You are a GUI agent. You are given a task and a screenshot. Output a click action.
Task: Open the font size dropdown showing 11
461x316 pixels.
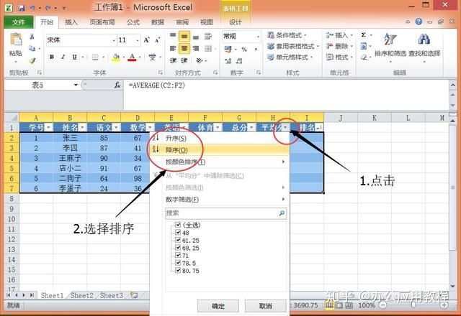pos(138,40)
